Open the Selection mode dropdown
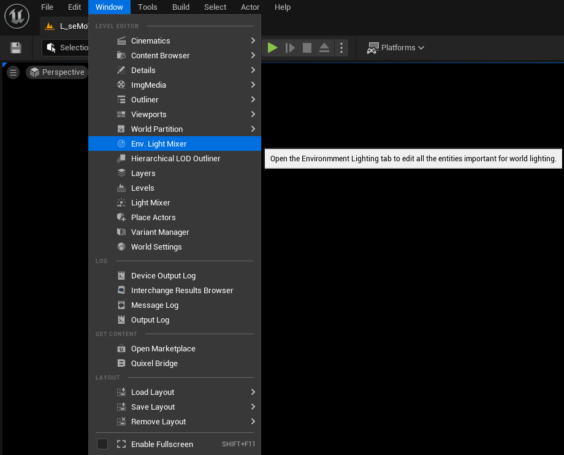The width and height of the screenshot is (564, 455). coord(66,47)
